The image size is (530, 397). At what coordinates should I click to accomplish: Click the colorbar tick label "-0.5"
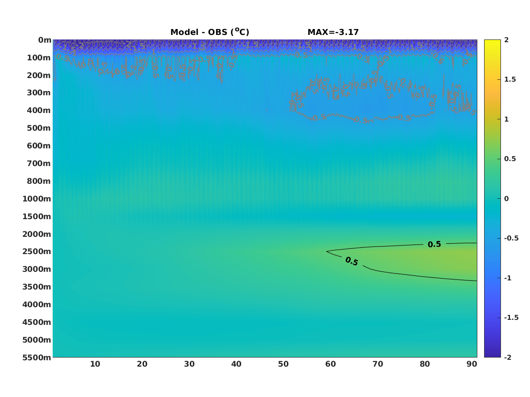511,238
